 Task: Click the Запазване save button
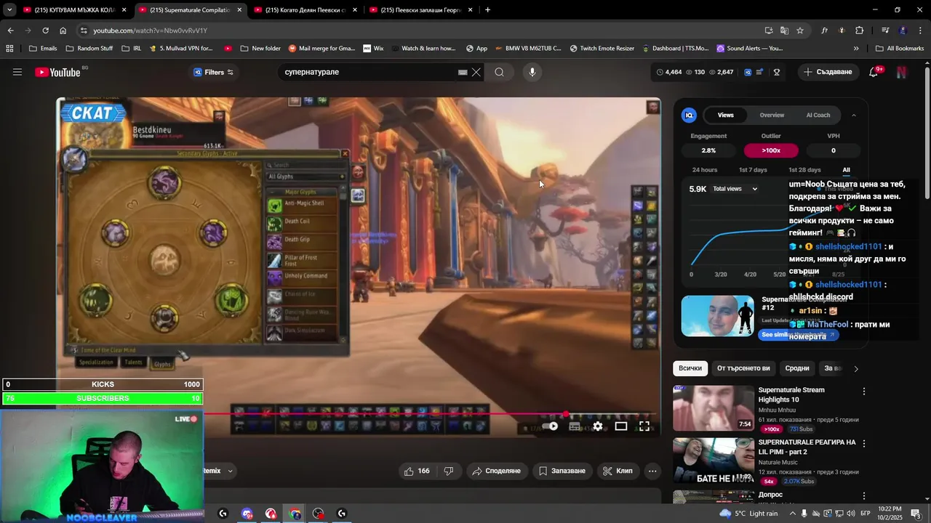coord(562,471)
